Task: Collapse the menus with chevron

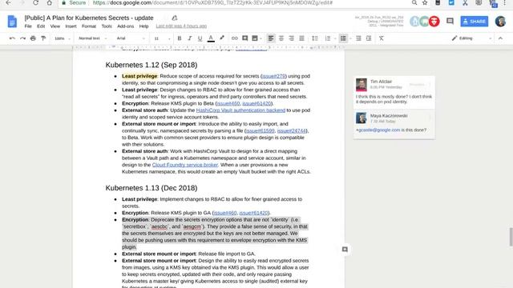Action: pos(500,38)
